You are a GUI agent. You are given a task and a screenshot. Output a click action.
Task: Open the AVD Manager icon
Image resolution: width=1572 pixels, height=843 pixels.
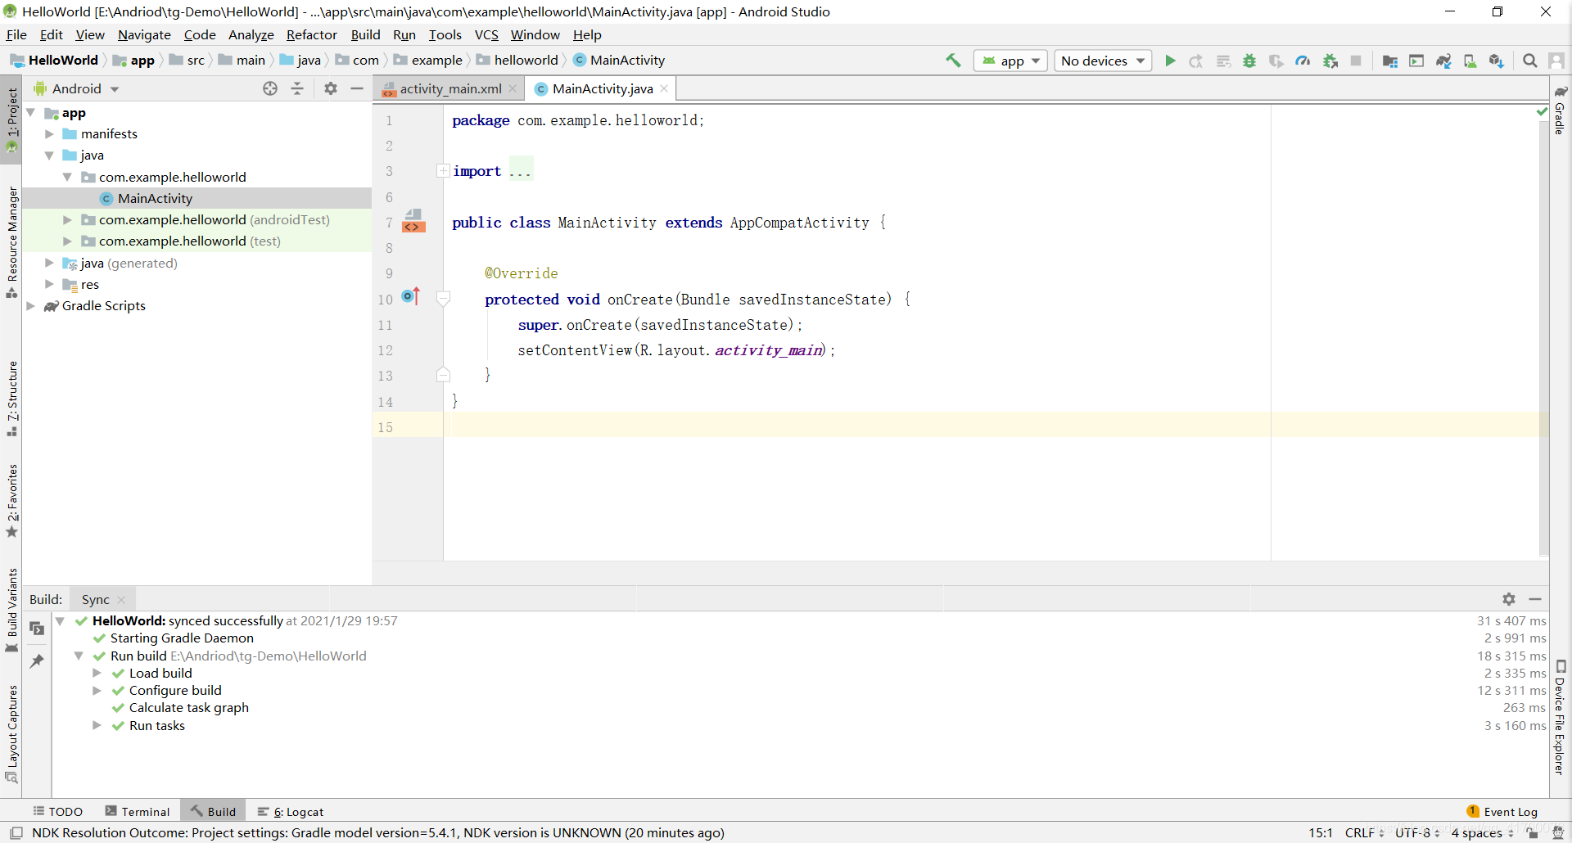[x=1470, y=61]
